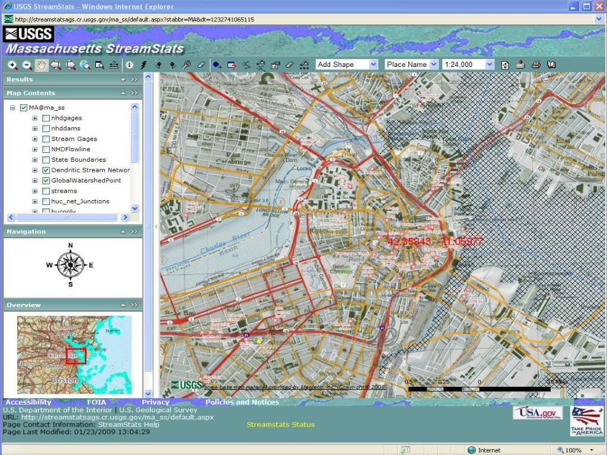Viewport: 607px width, 455px height.
Task: Check the Stream Gages layer
Action: click(46, 139)
